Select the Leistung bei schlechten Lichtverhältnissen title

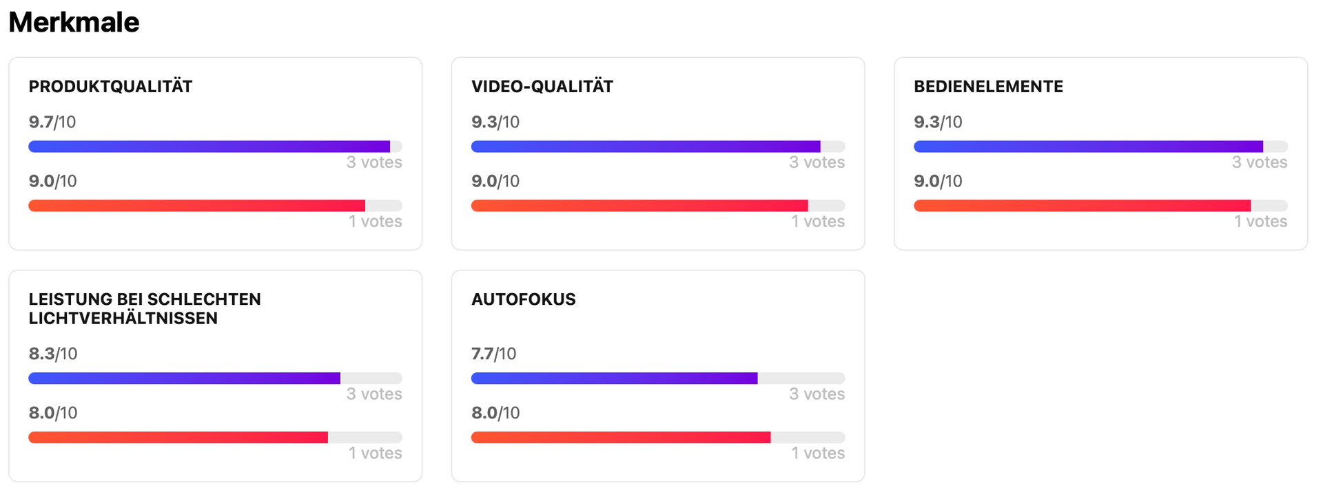(145, 309)
